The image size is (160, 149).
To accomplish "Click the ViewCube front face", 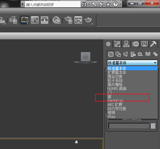I will click(86, 57).
